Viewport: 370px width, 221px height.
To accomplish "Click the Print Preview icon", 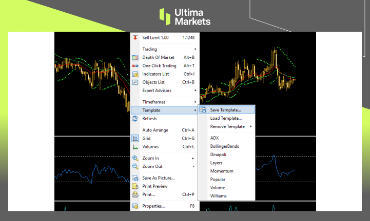I will coord(135,186).
